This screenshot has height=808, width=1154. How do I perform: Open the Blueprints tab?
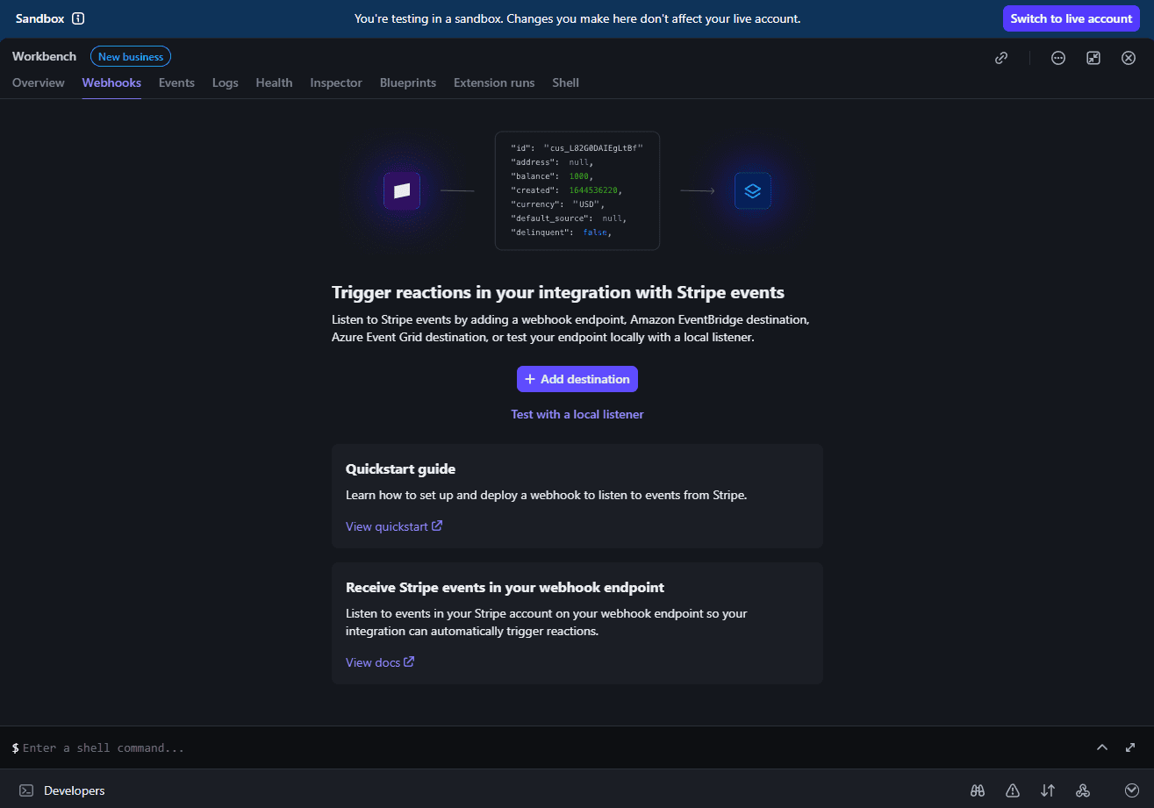pos(408,82)
